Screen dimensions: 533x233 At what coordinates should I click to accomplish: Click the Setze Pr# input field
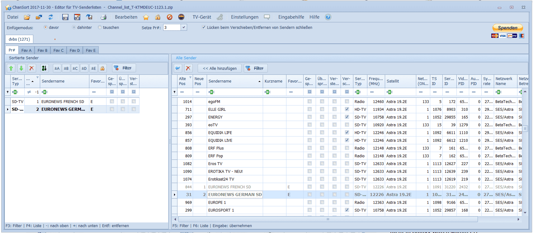tap(172, 27)
